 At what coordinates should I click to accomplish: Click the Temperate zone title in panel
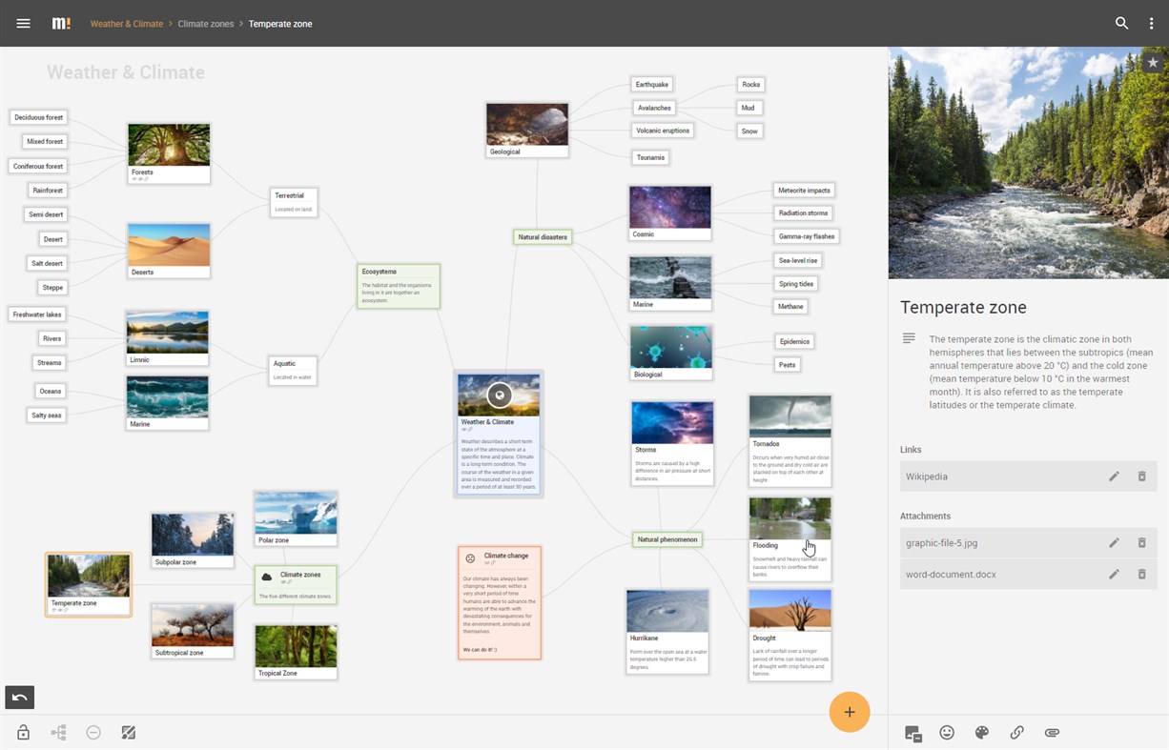click(963, 308)
